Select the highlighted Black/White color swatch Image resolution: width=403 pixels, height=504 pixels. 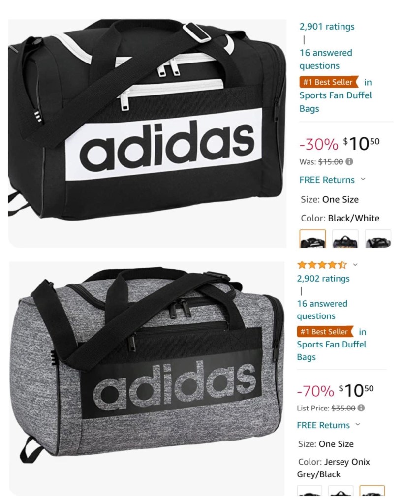pos(312,239)
